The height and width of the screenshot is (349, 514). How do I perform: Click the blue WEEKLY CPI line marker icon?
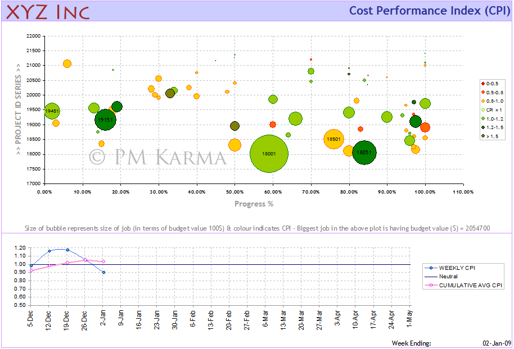coord(431,268)
